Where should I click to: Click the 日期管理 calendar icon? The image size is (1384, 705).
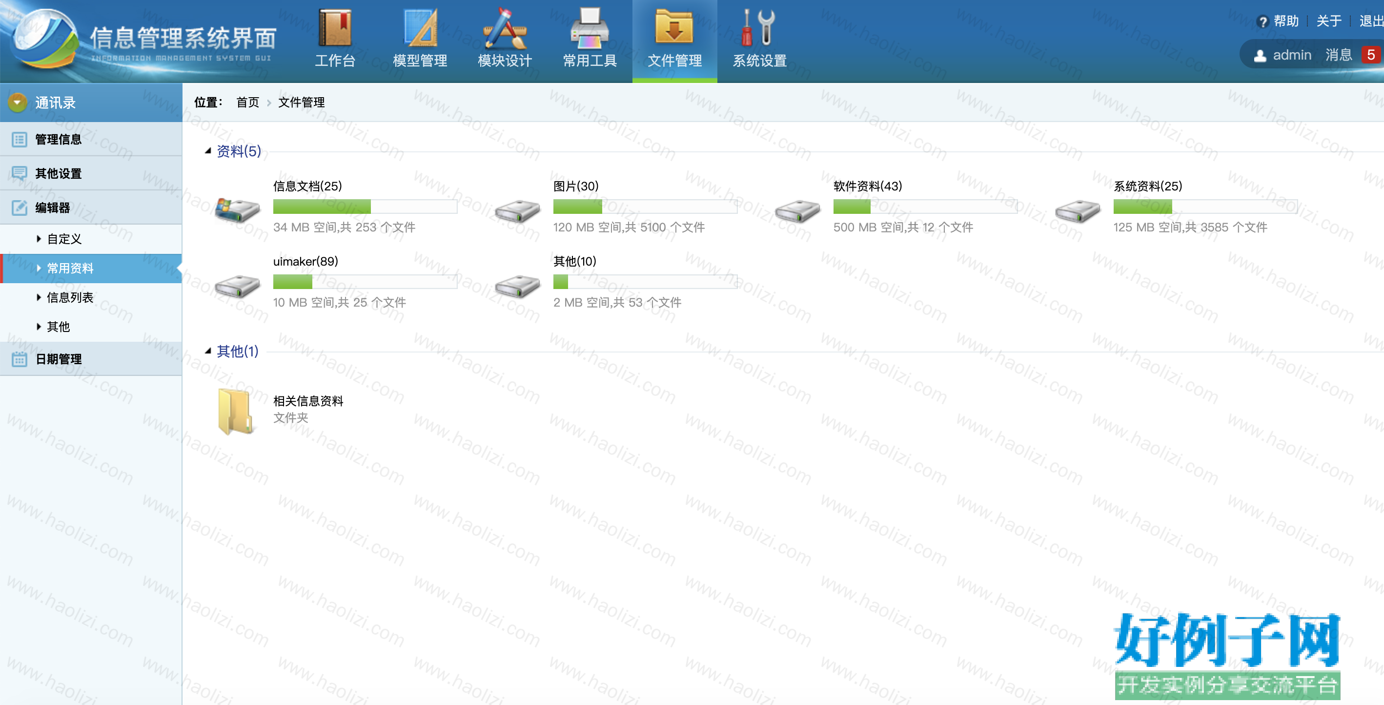(x=20, y=359)
